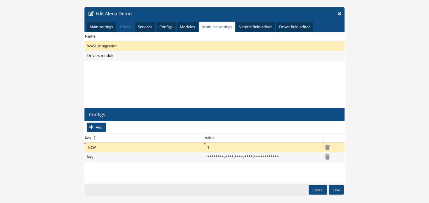Image resolution: width=429 pixels, height=203 pixels.
Task: Switch to the Services tab
Action: 145,27
